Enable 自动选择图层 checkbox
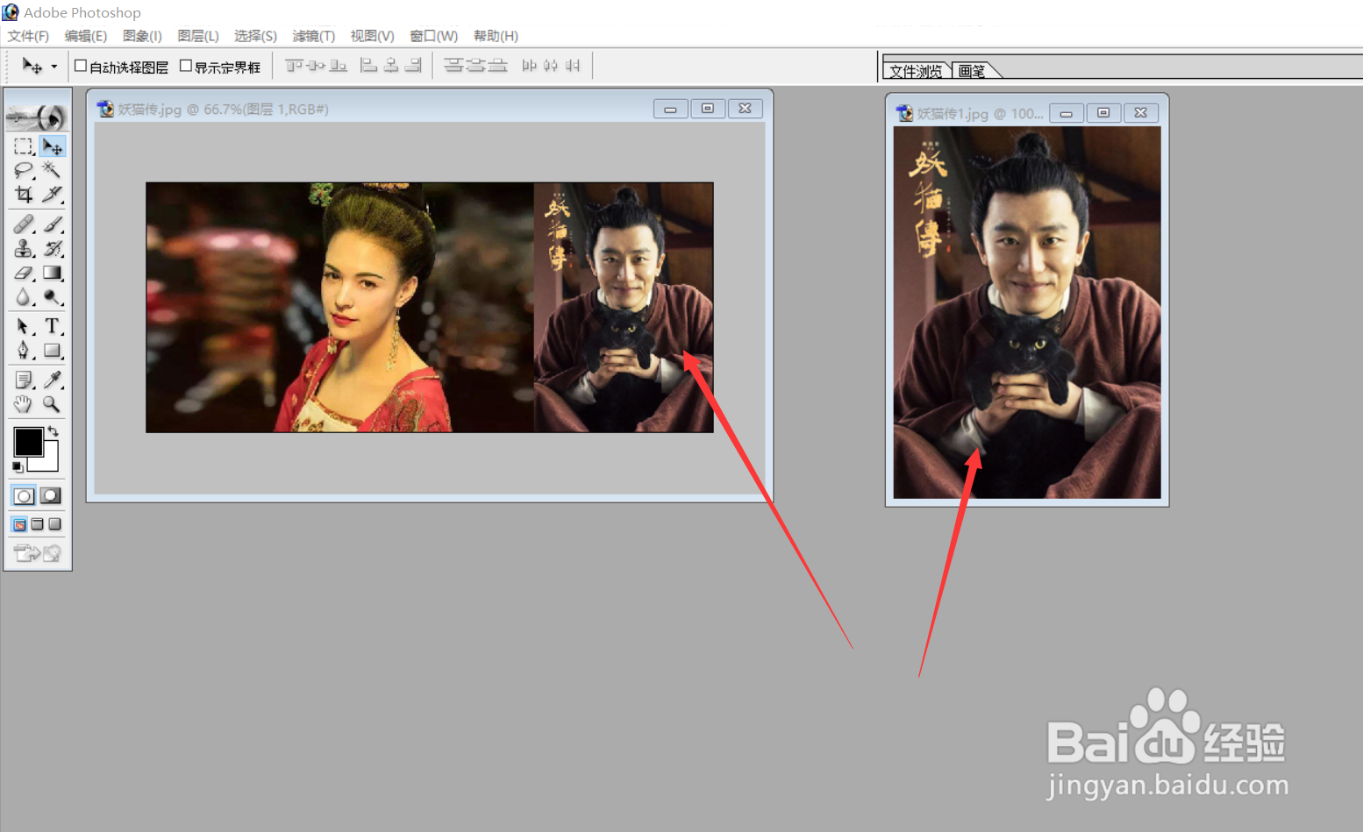The image size is (1363, 832). point(81,66)
